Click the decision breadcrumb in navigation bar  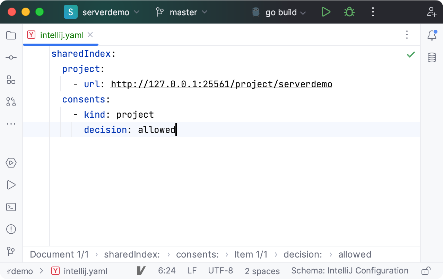302,254
